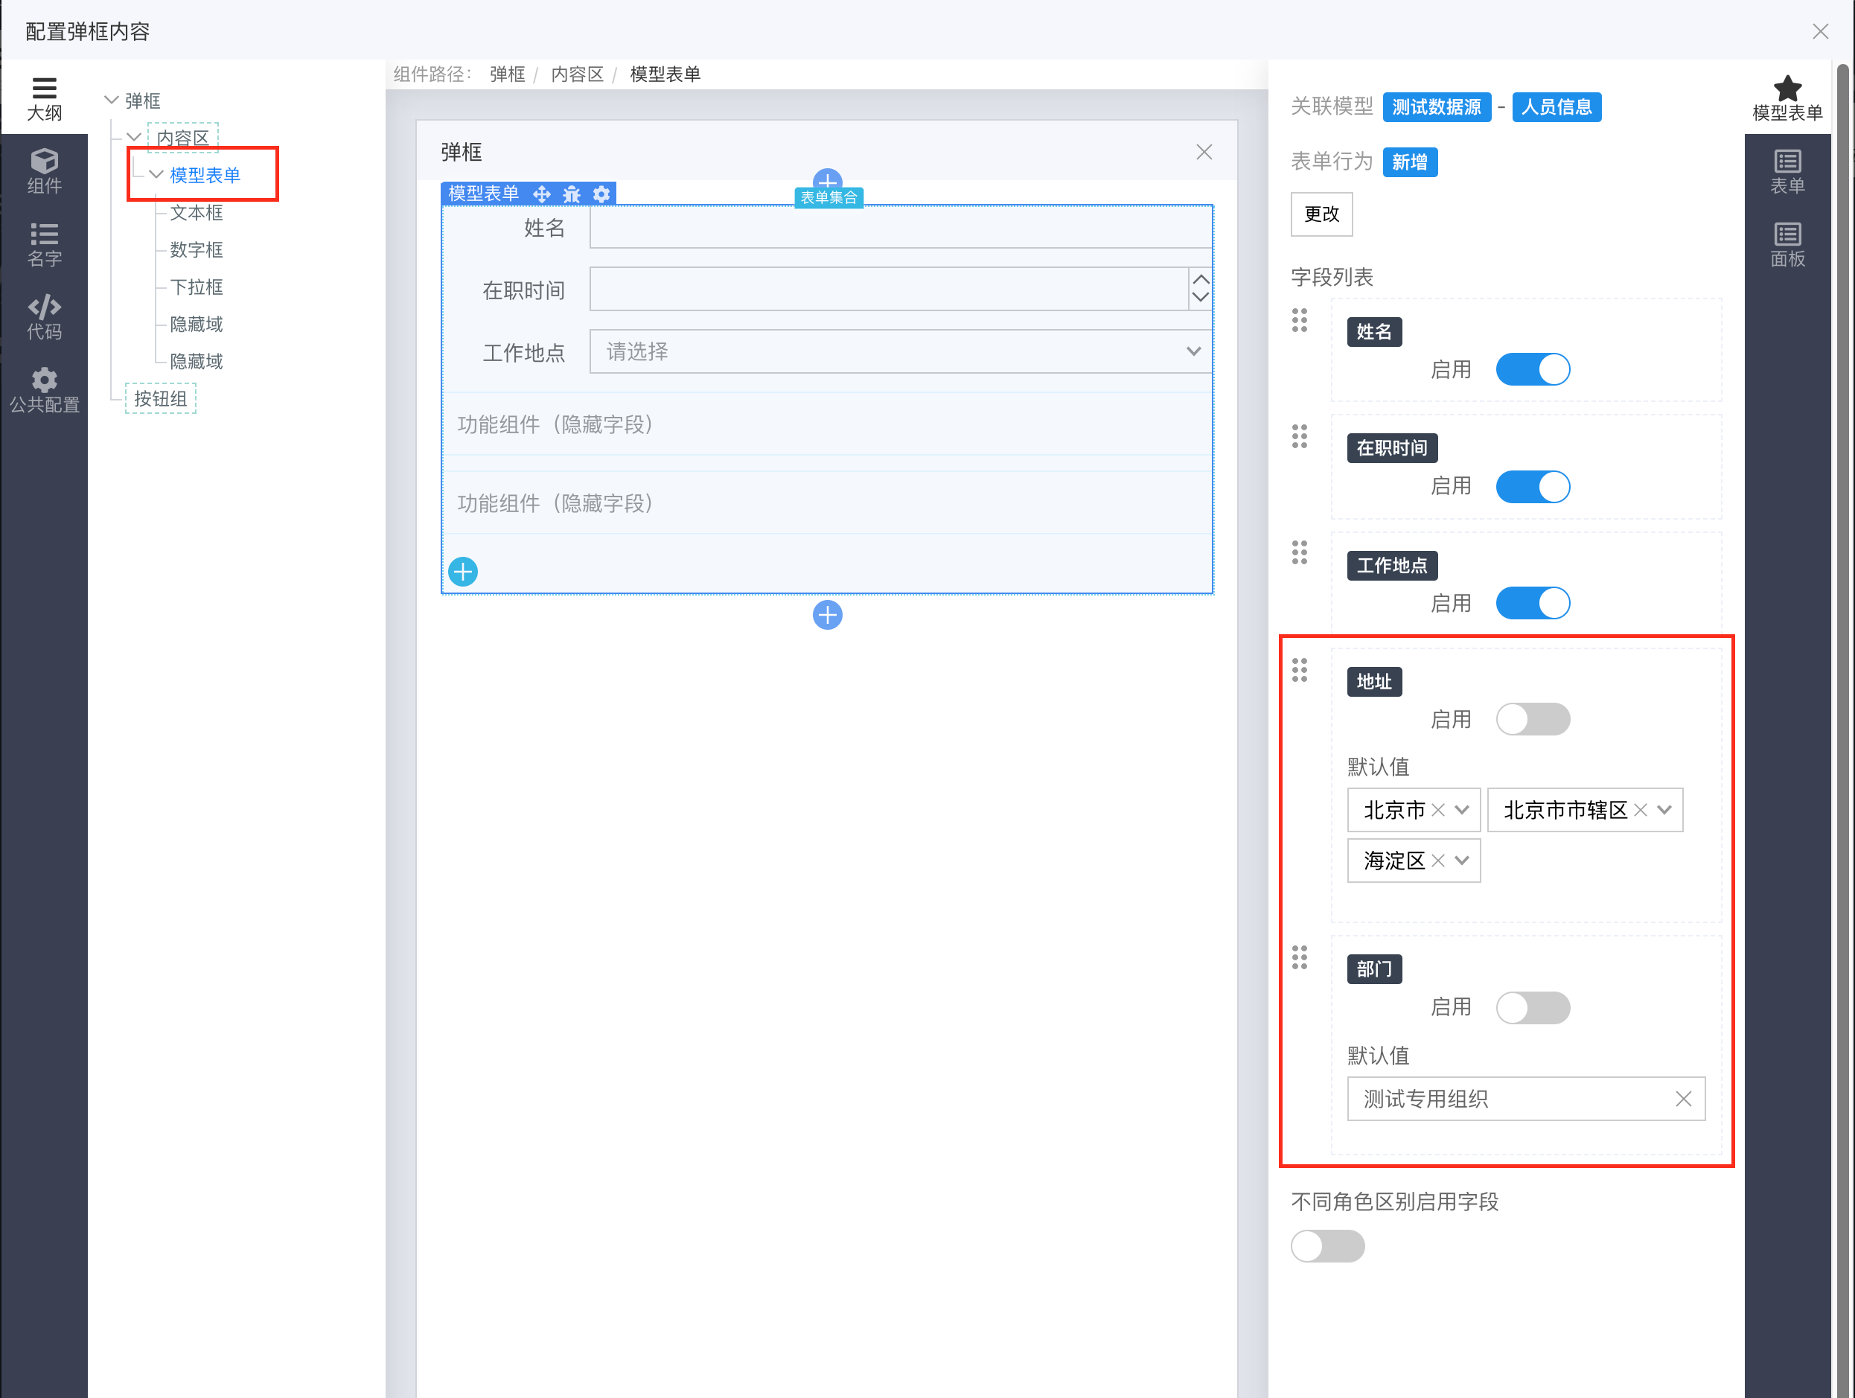Enable the 部门 field toggle
Viewport: 1855px width, 1398px height.
(x=1533, y=1007)
